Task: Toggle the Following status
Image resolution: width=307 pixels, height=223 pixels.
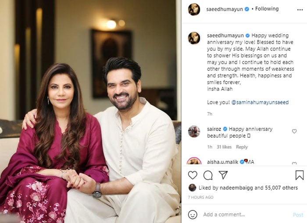Action: (267, 9)
